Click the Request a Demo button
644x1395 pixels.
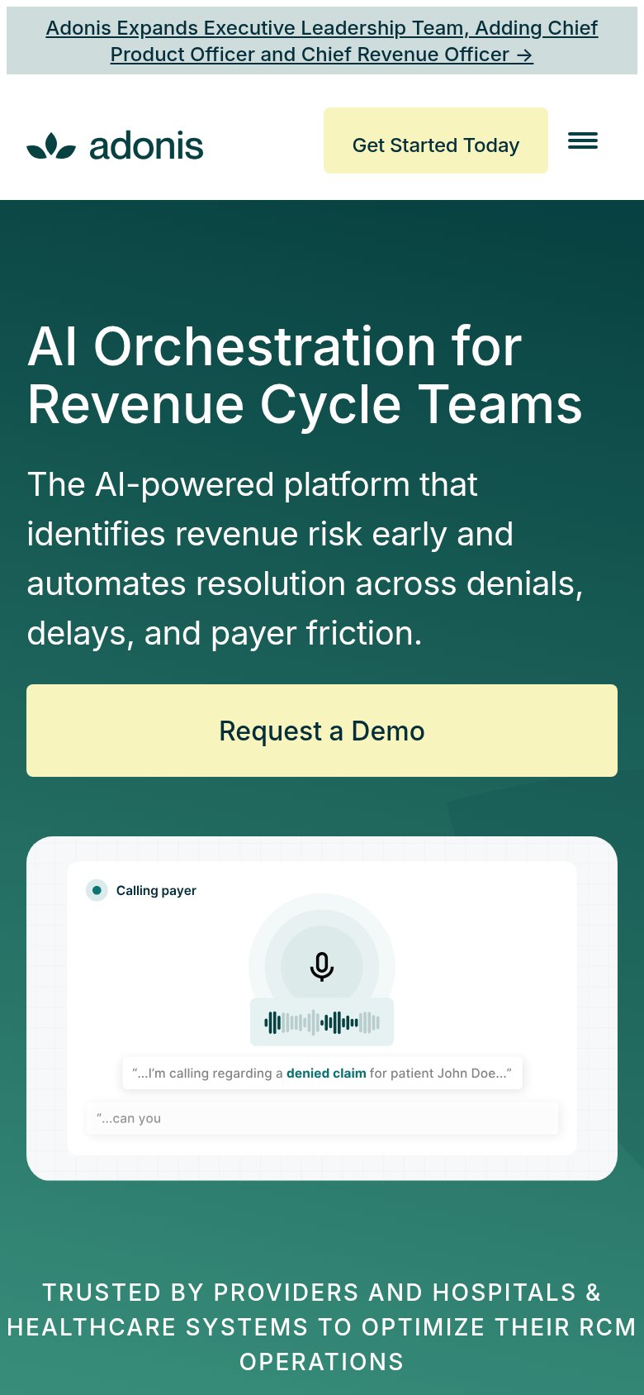322,731
